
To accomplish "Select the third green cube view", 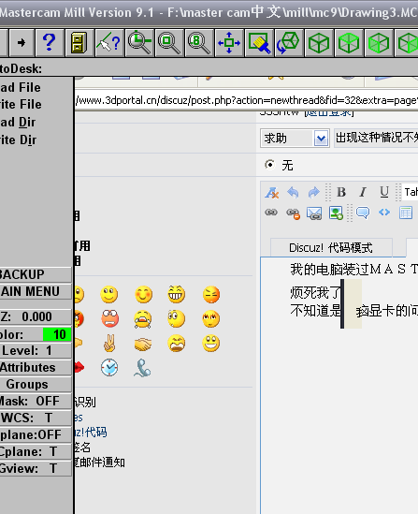I will click(379, 43).
